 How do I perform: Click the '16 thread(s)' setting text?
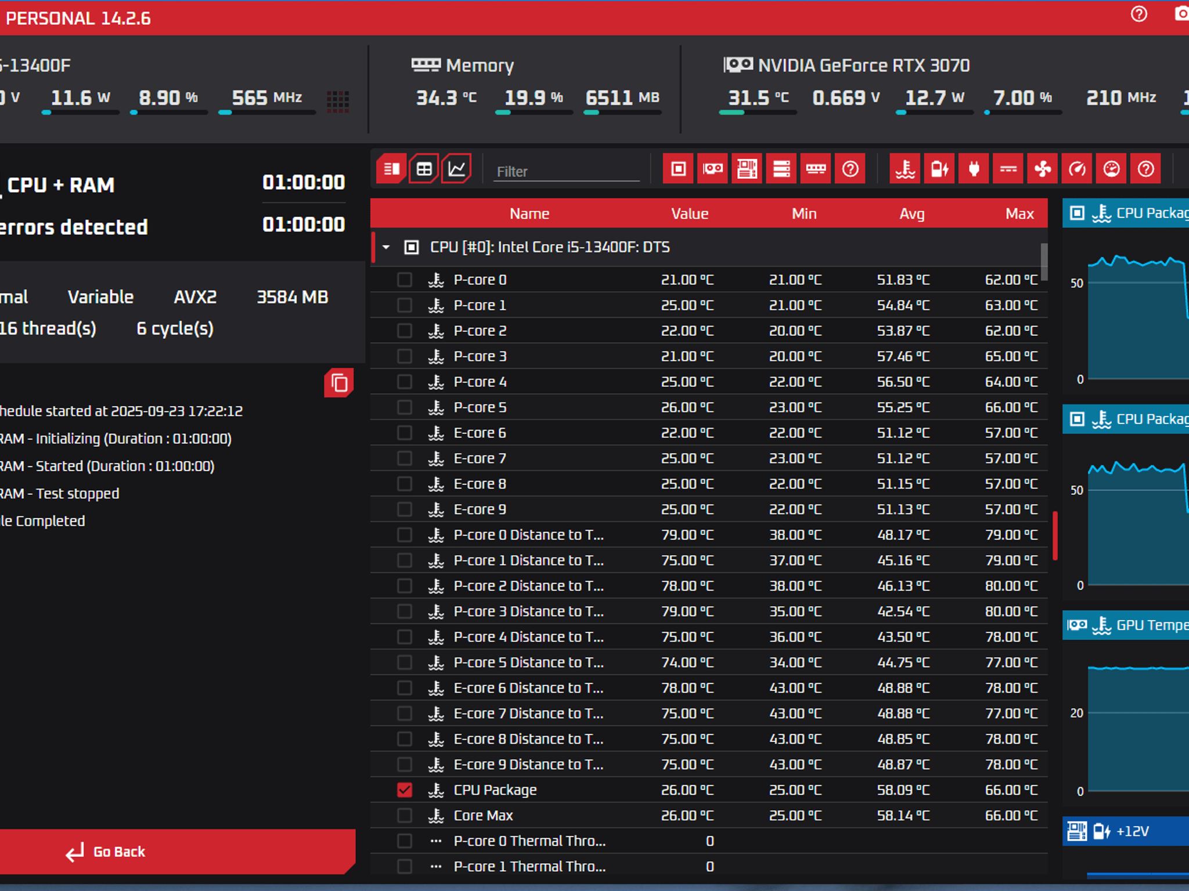point(48,328)
